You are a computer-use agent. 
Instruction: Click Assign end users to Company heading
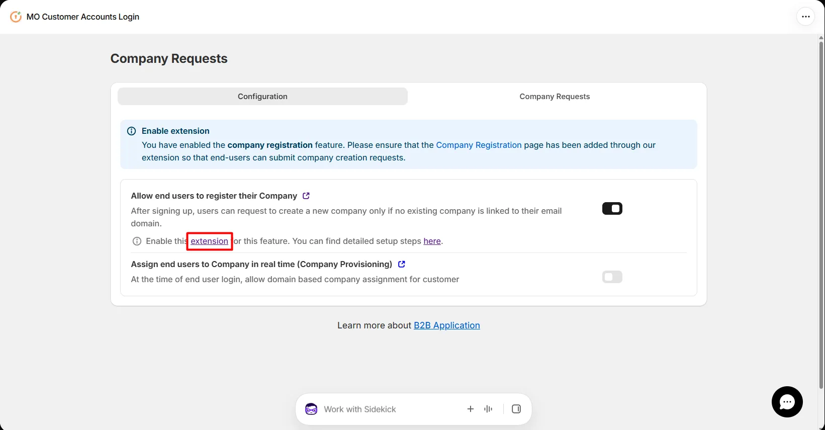tap(261, 264)
